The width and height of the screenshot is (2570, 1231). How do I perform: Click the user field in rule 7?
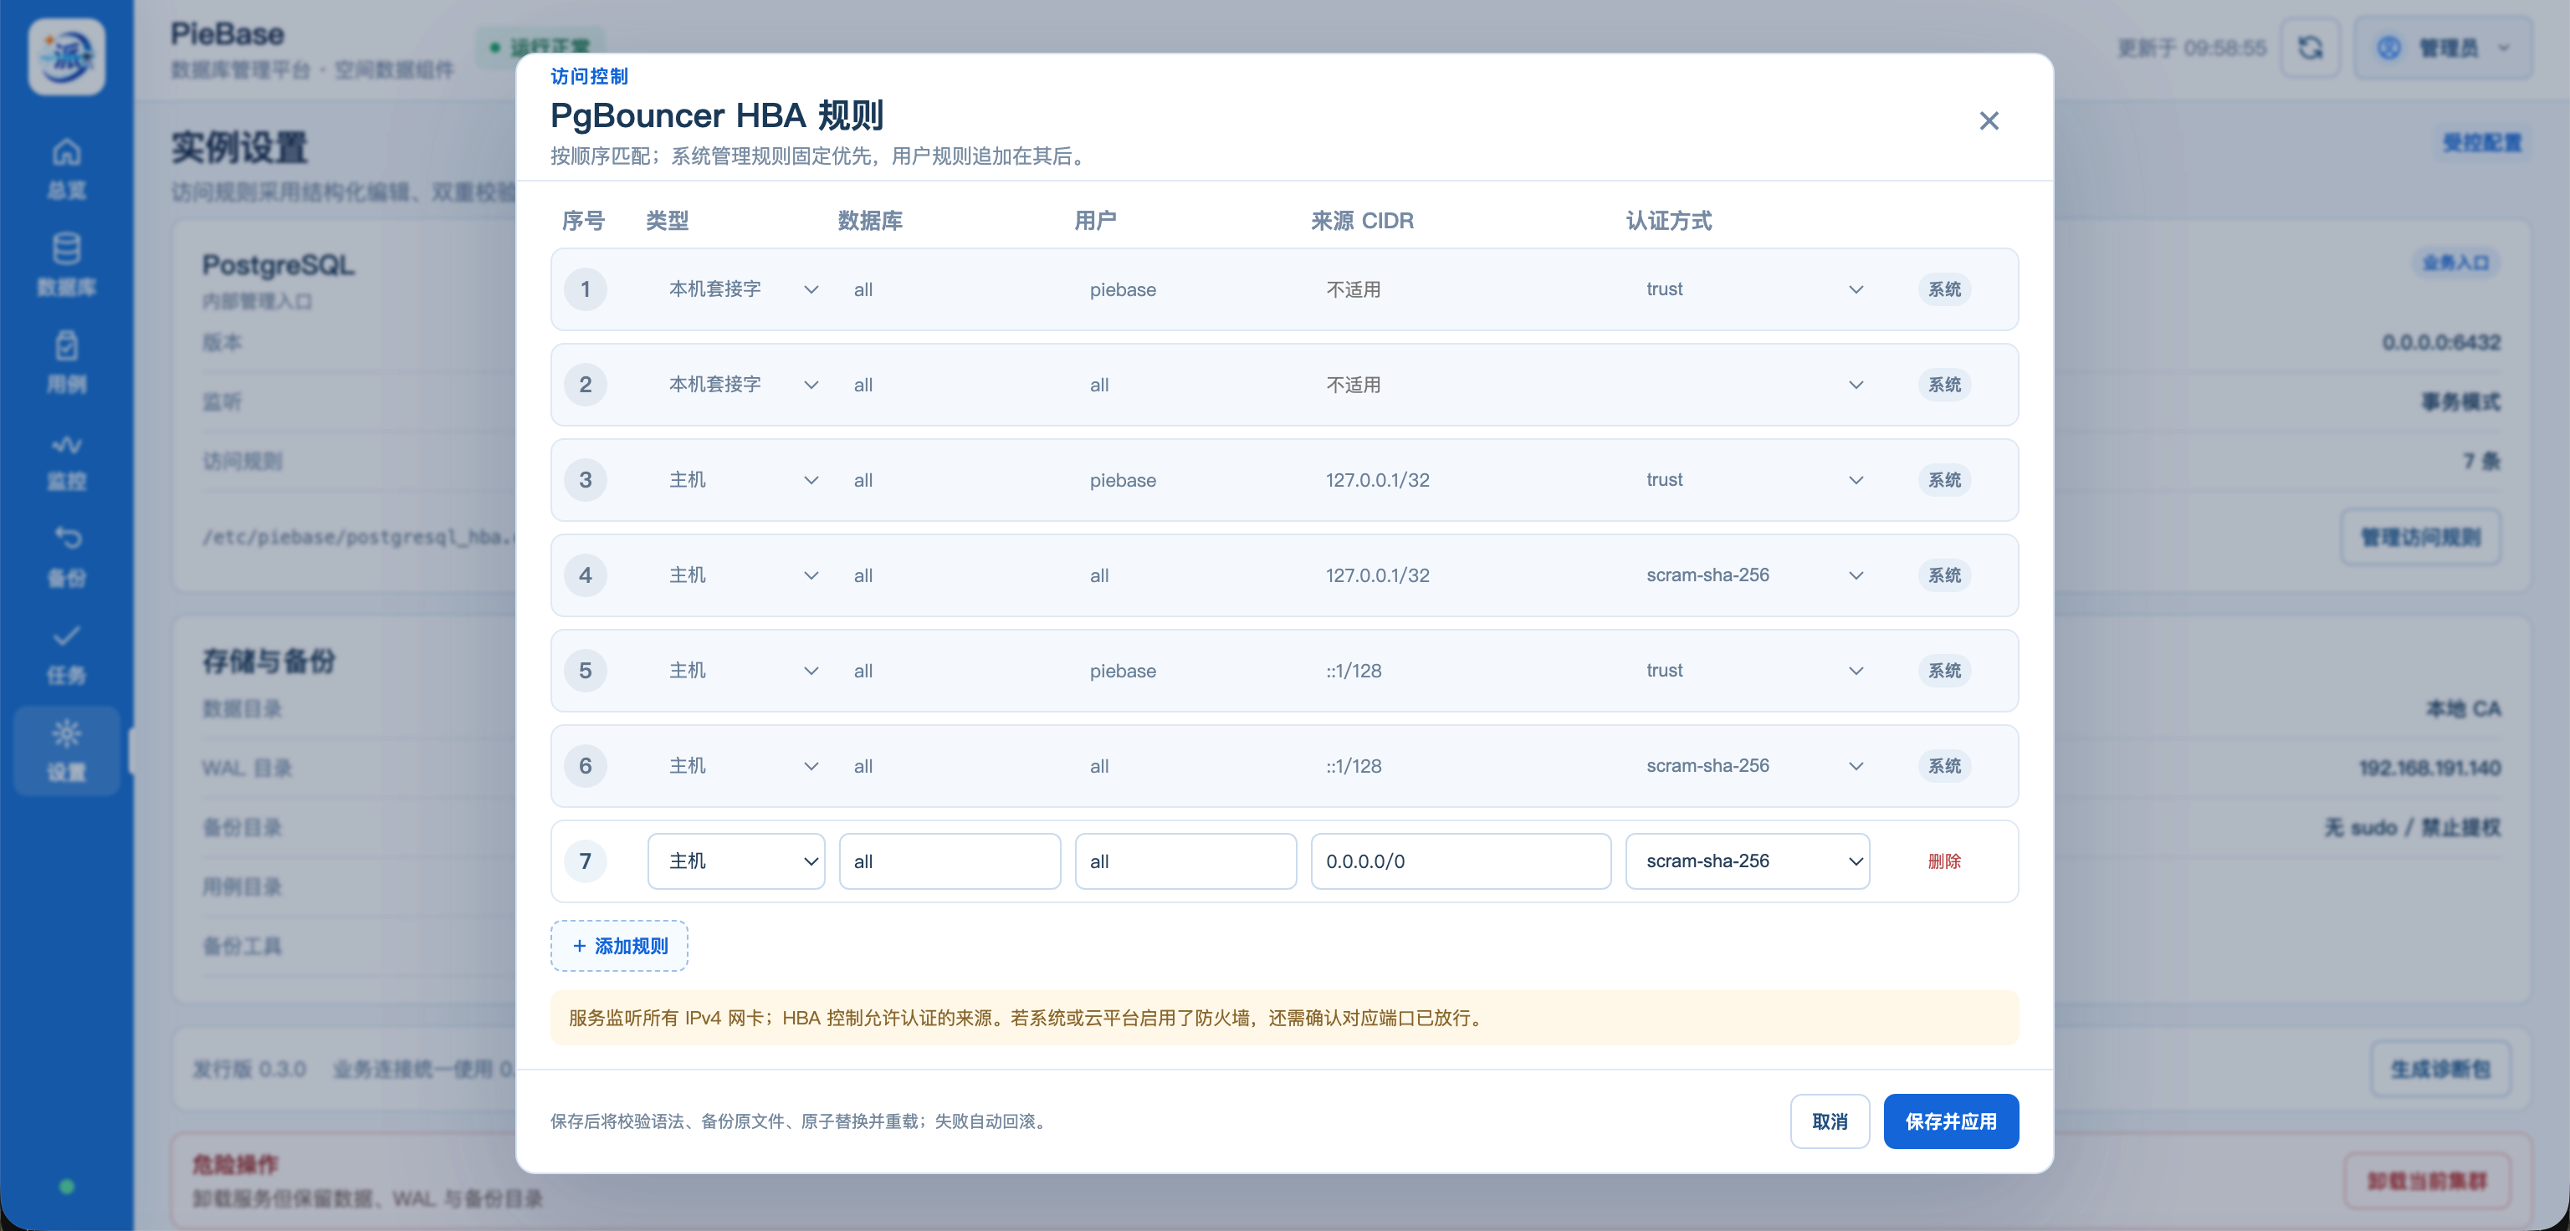tap(1185, 861)
